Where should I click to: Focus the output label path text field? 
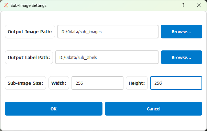(x=107, y=57)
